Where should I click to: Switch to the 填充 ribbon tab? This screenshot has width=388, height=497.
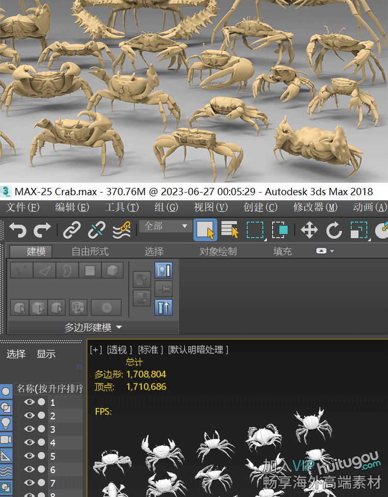click(x=282, y=252)
